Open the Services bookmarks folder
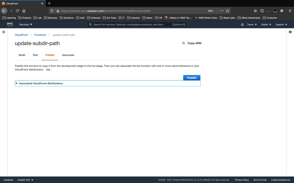 pos(51,18)
